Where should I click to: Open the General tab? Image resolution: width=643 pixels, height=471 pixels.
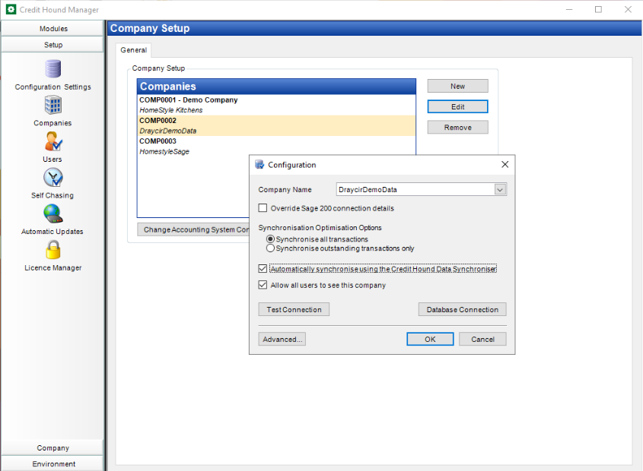[134, 50]
